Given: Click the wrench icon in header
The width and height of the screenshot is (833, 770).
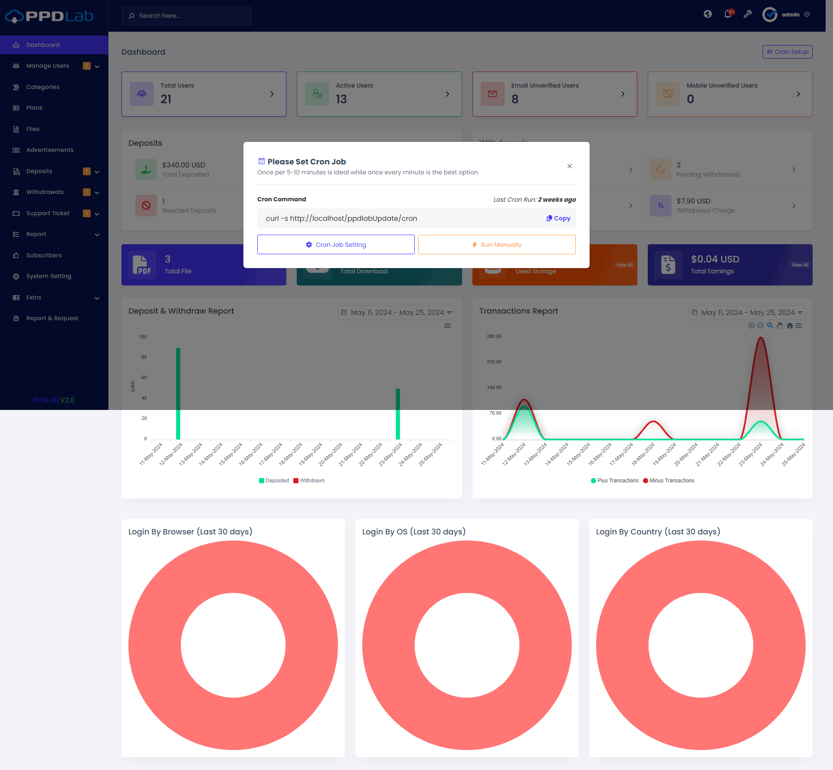Looking at the screenshot, I should 748,14.
